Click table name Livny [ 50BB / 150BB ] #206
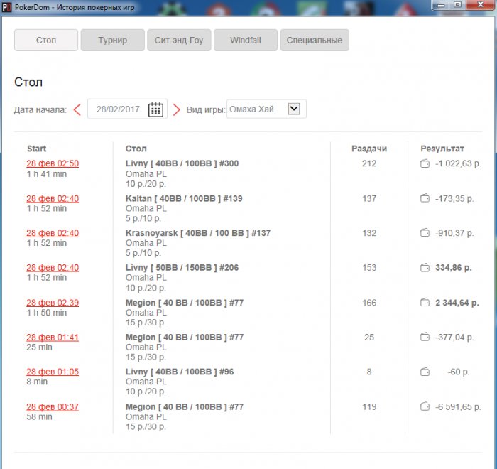Screen dimensions: 497x469 [x=182, y=268]
